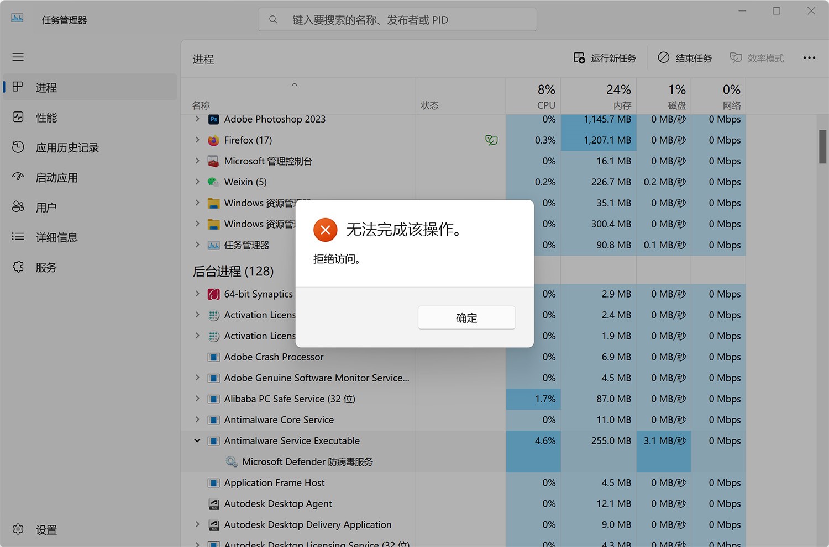Click the Firefox process icon
The width and height of the screenshot is (829, 547).
coord(213,140)
